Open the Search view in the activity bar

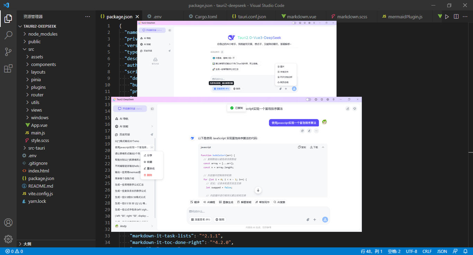[8, 35]
